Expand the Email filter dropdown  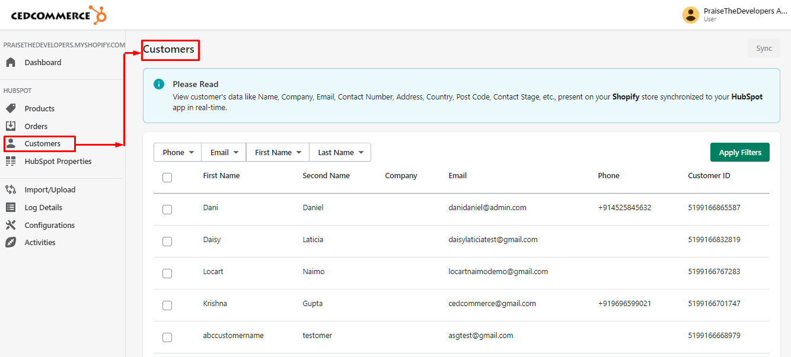tap(224, 152)
